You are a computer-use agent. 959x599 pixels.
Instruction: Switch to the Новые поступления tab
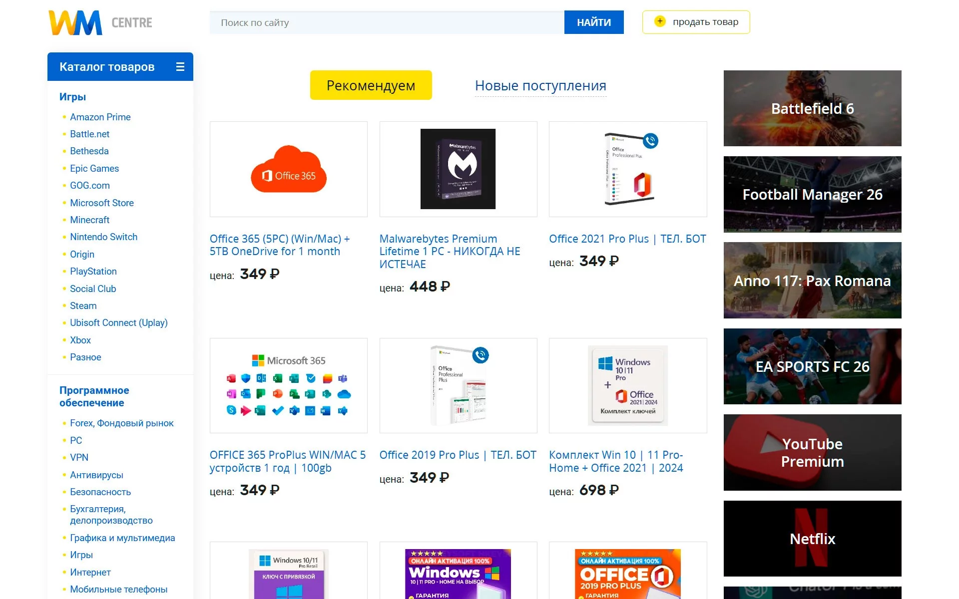point(540,85)
